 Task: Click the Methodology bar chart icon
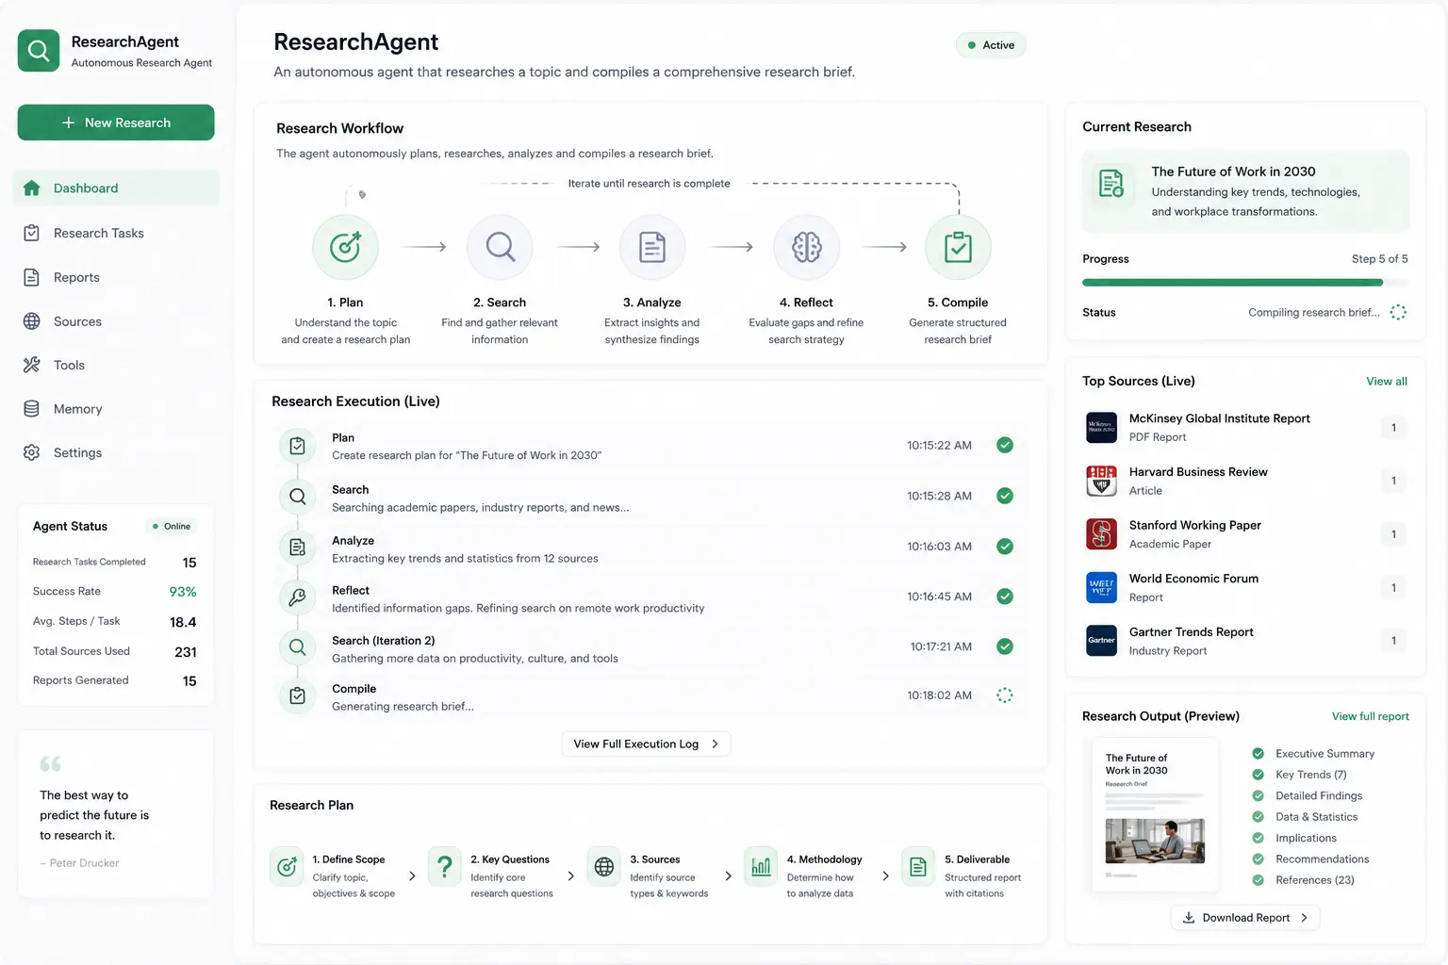click(x=761, y=866)
